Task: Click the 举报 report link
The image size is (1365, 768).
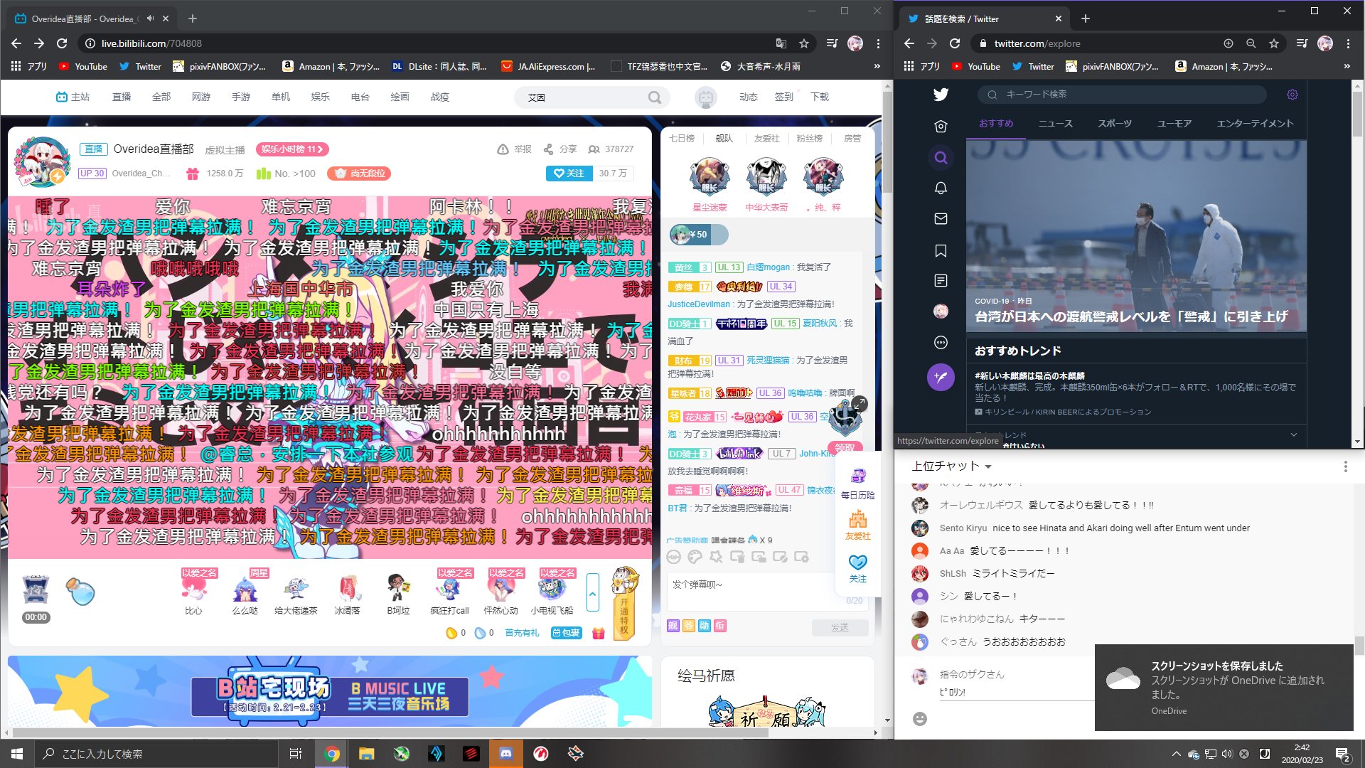Action: [515, 149]
